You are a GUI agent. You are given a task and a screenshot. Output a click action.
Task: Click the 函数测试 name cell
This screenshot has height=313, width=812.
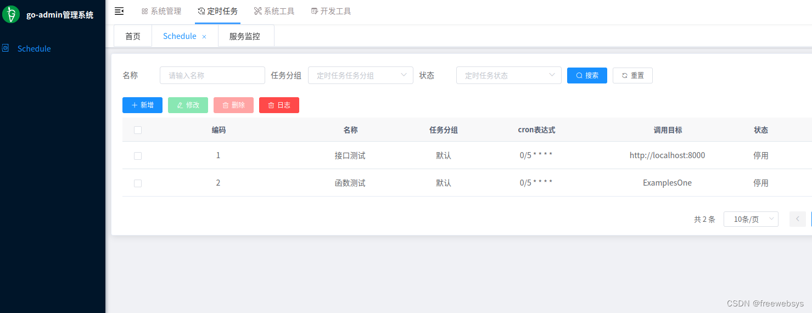click(350, 183)
